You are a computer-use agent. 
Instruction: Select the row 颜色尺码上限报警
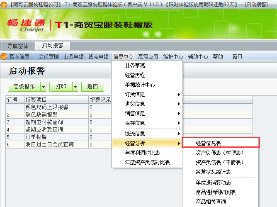(58, 107)
